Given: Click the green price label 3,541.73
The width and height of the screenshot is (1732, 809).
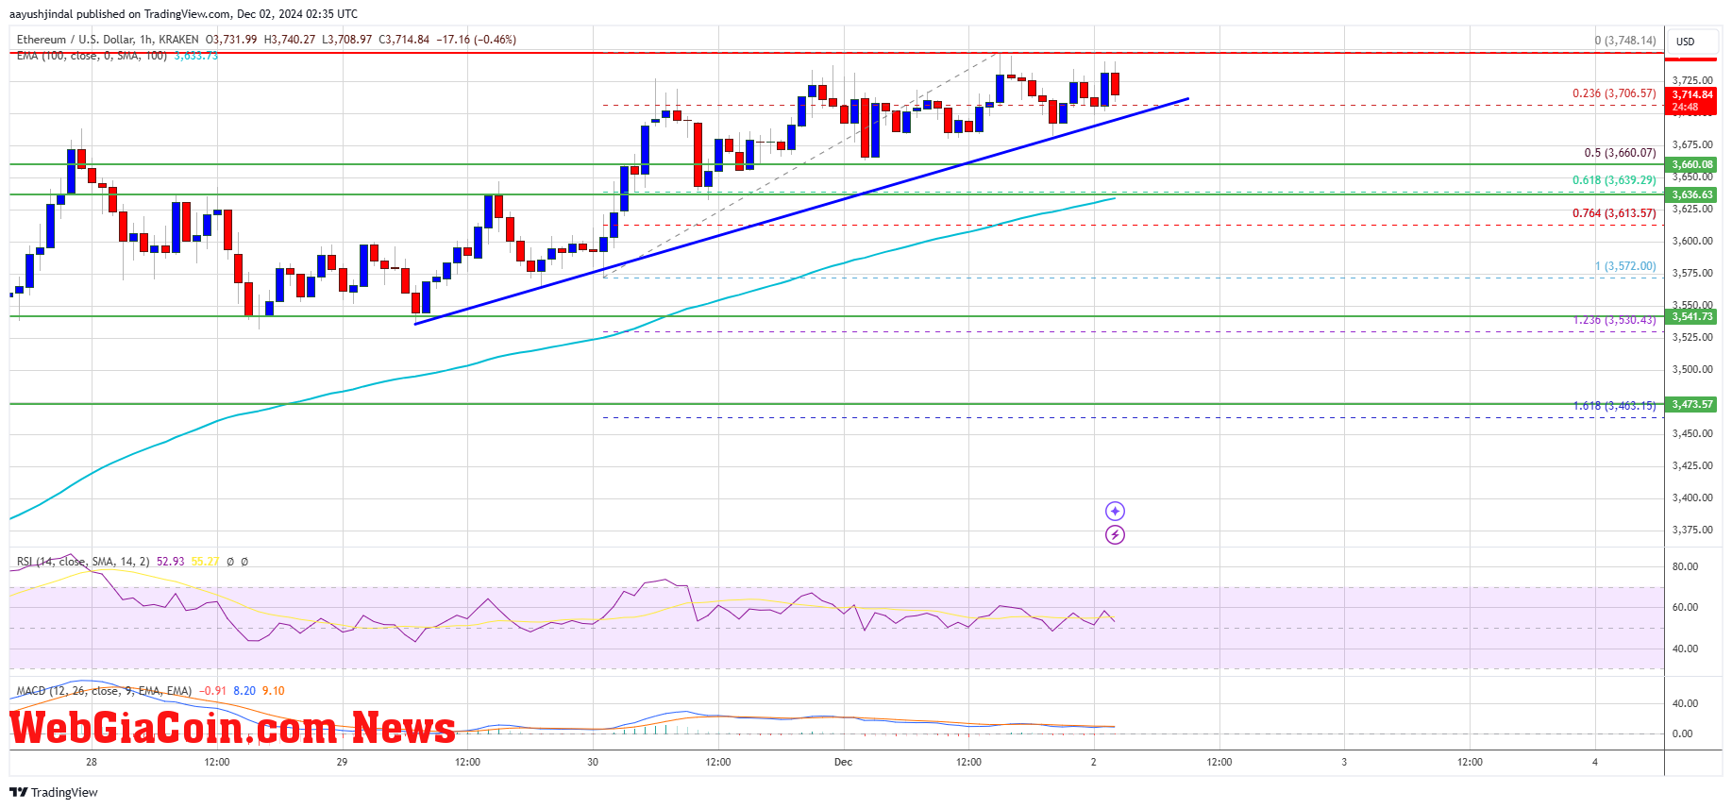Looking at the screenshot, I should tap(1692, 316).
